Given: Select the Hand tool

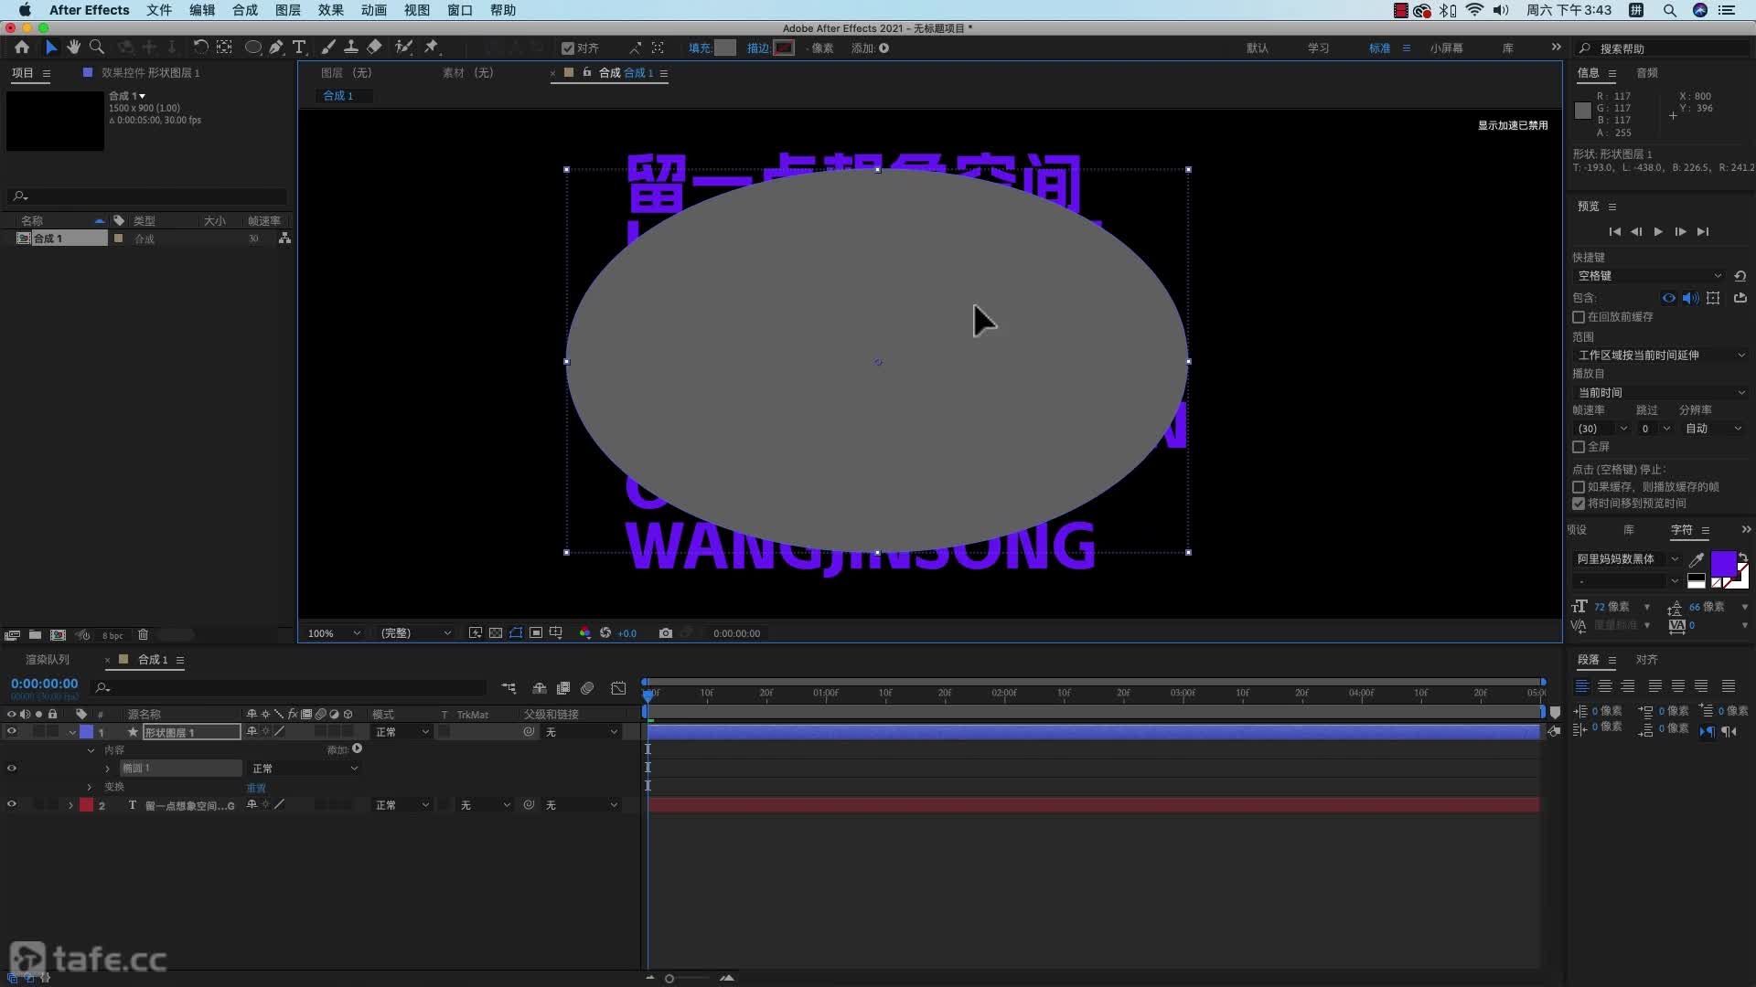Looking at the screenshot, I should [x=73, y=48].
